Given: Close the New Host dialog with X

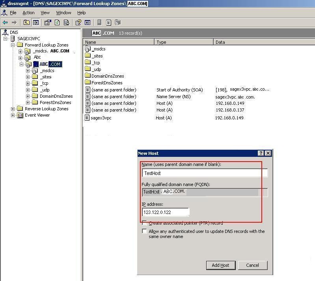Looking at the screenshot, I should point(268,153).
